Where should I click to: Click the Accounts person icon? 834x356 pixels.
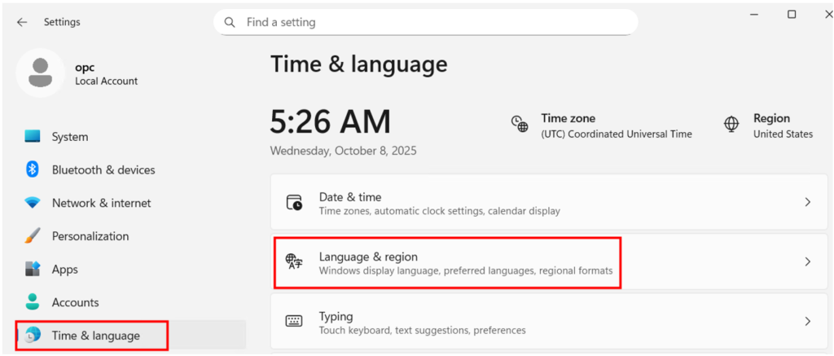[x=33, y=302]
